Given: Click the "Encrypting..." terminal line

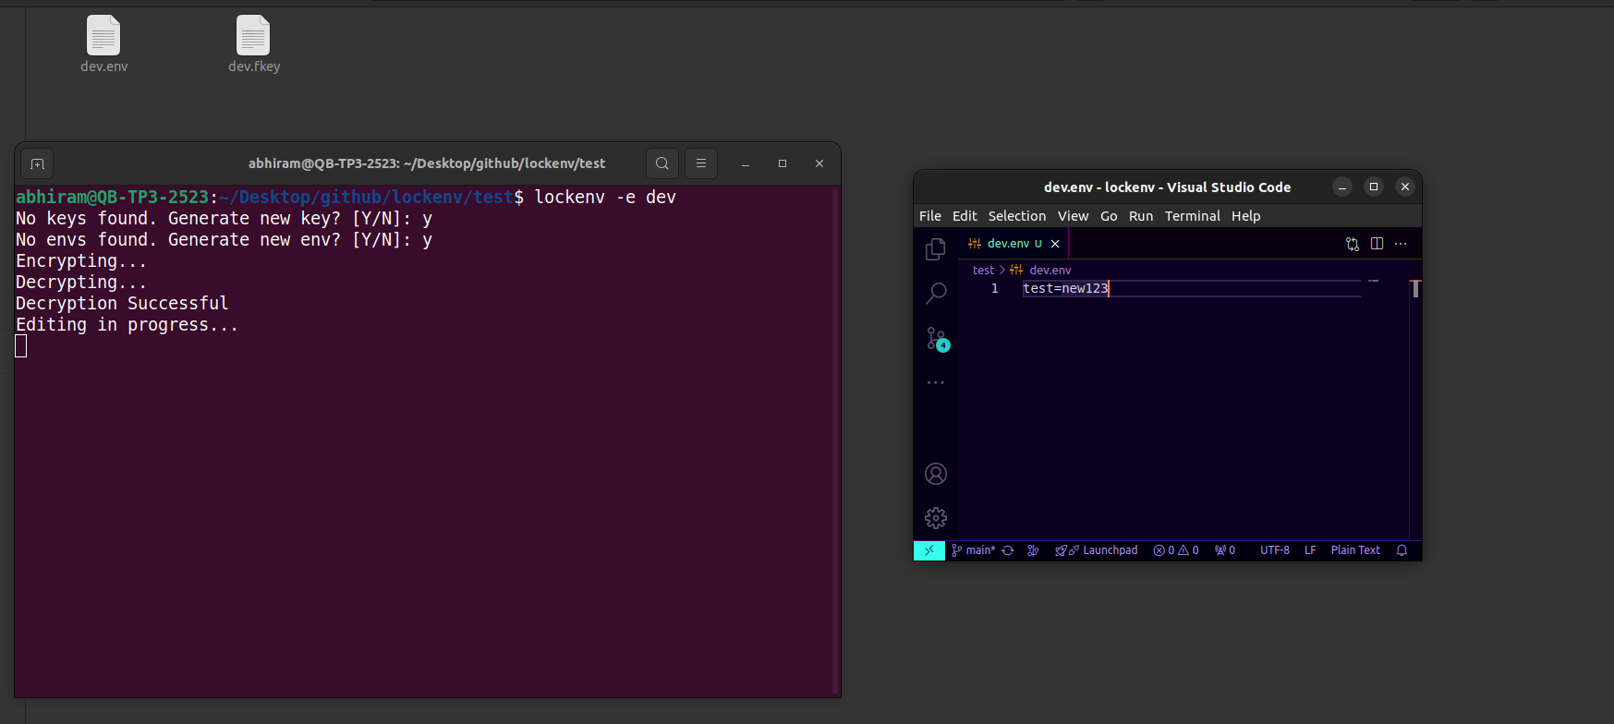Looking at the screenshot, I should click(x=81, y=261).
